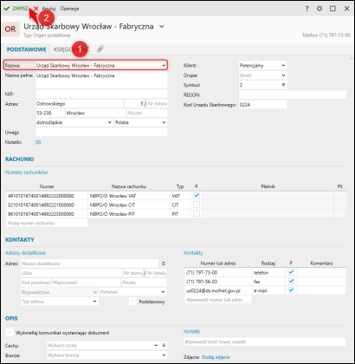Click the Nazwa pełna text area

(x=101, y=81)
